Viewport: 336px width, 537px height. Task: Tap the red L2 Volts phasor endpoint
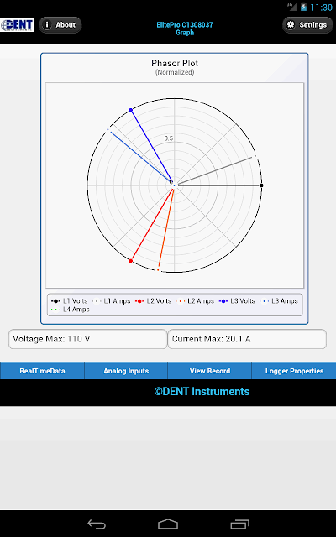(131, 261)
